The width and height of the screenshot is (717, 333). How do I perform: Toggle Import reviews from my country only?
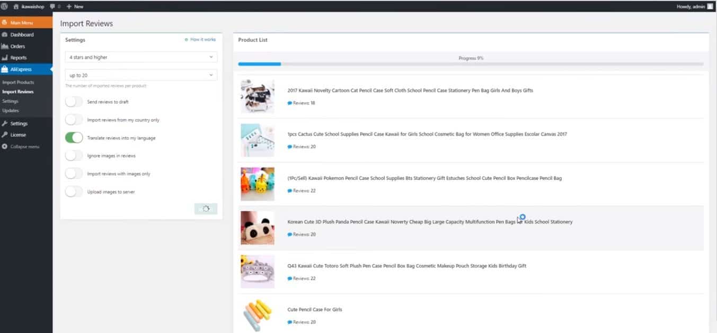[74, 120]
